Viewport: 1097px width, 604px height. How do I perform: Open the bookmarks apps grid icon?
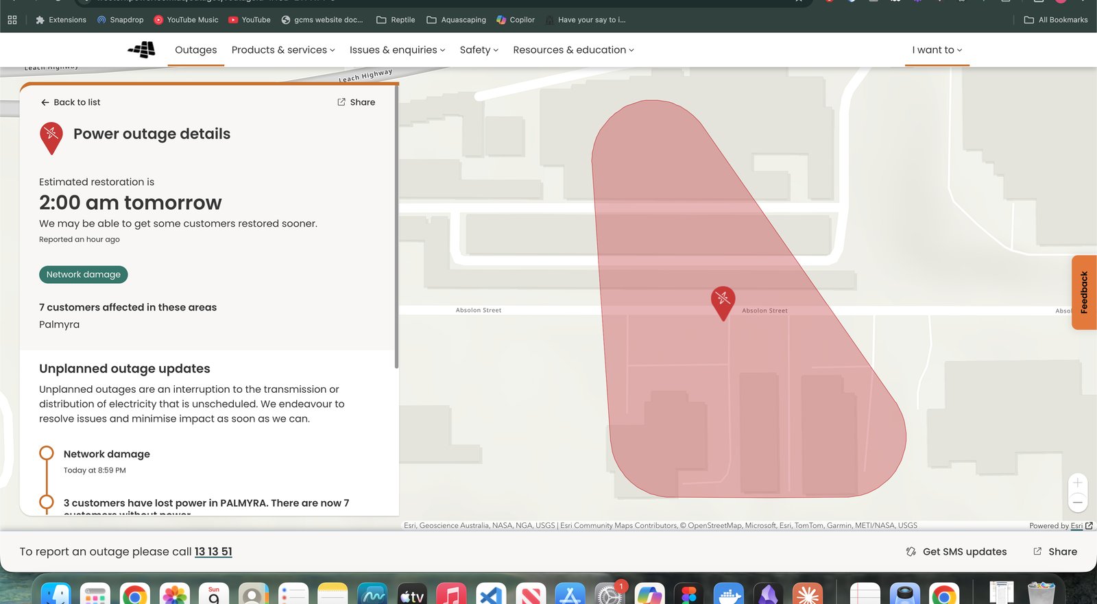(x=12, y=20)
